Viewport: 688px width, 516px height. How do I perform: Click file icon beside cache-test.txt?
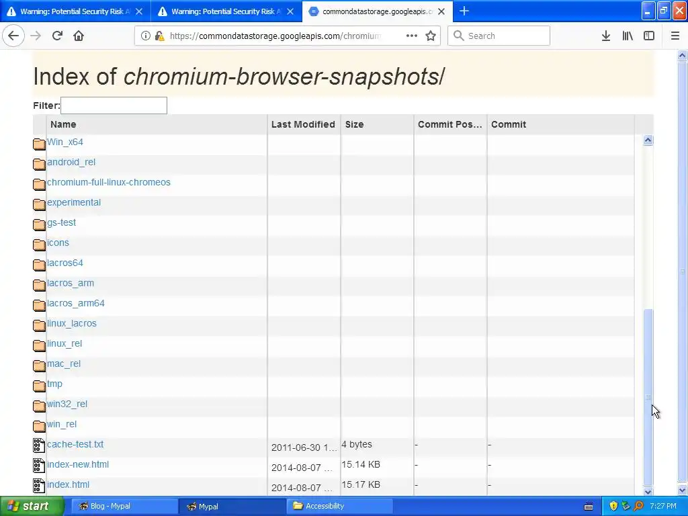click(39, 445)
